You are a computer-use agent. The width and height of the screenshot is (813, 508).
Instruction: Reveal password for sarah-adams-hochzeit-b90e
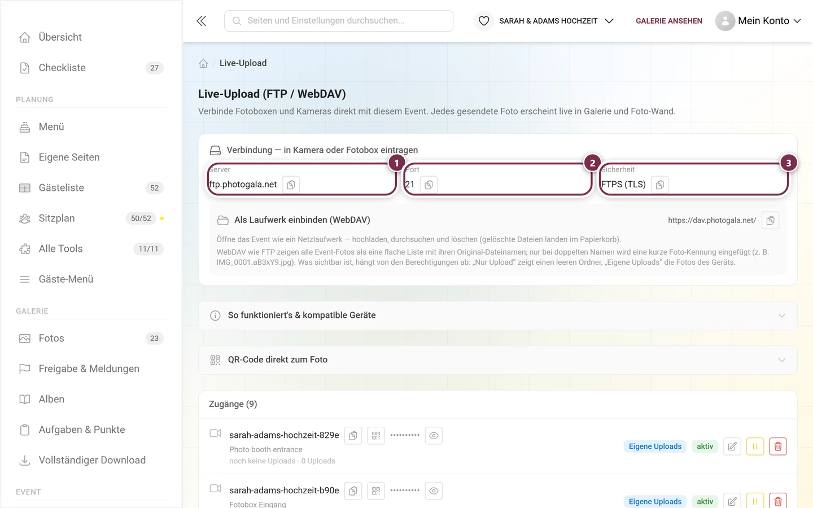(434, 491)
